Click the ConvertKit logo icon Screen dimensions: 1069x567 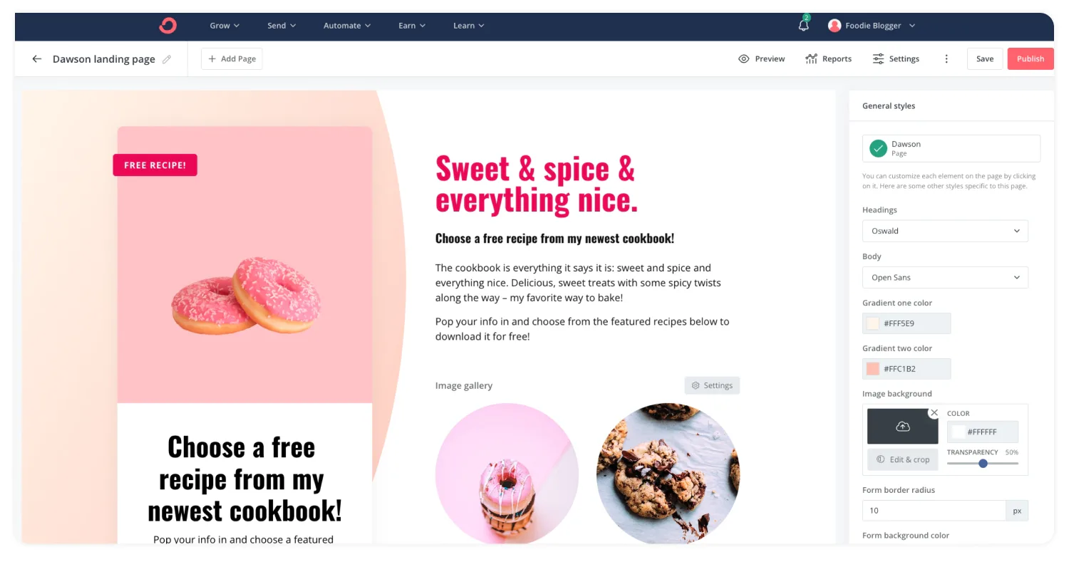(167, 26)
